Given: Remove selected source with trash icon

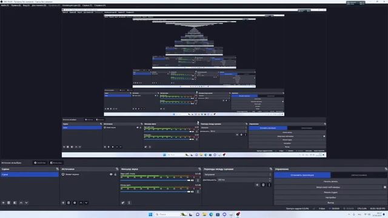Looking at the screenshot, I should 69,203.
